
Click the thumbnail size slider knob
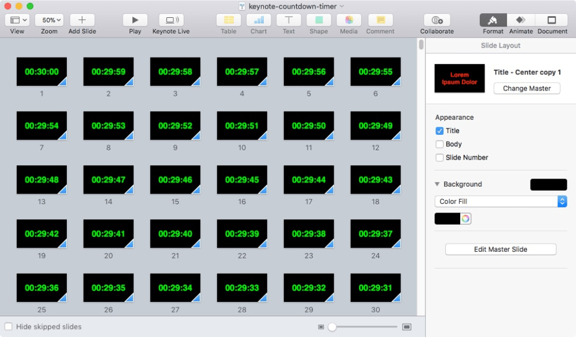point(332,327)
